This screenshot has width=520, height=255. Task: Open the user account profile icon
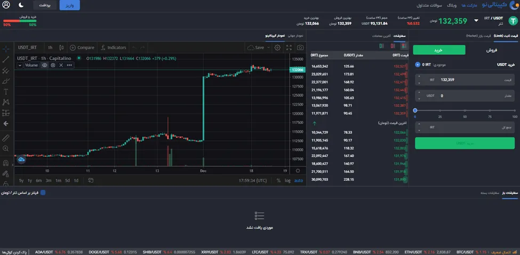(6, 5)
